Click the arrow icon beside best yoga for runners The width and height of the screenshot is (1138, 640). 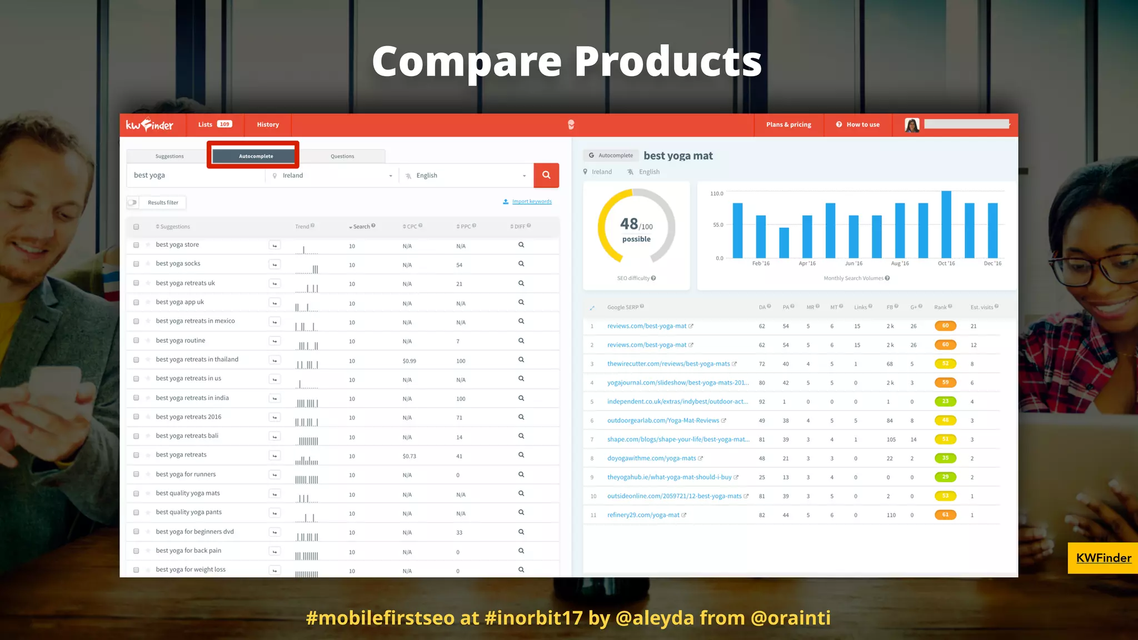point(274,475)
